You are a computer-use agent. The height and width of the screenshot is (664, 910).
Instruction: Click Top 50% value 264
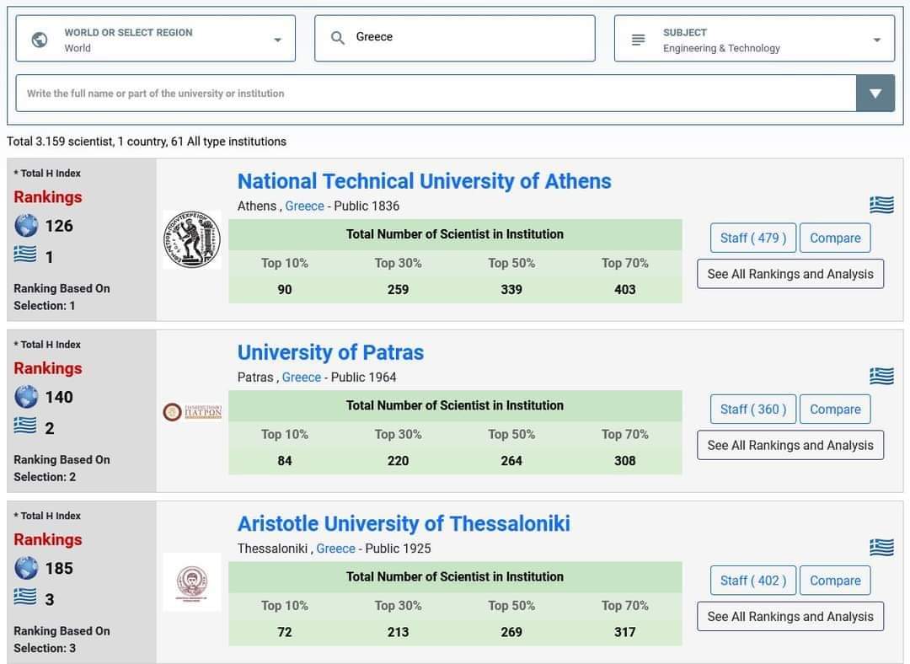[511, 461]
